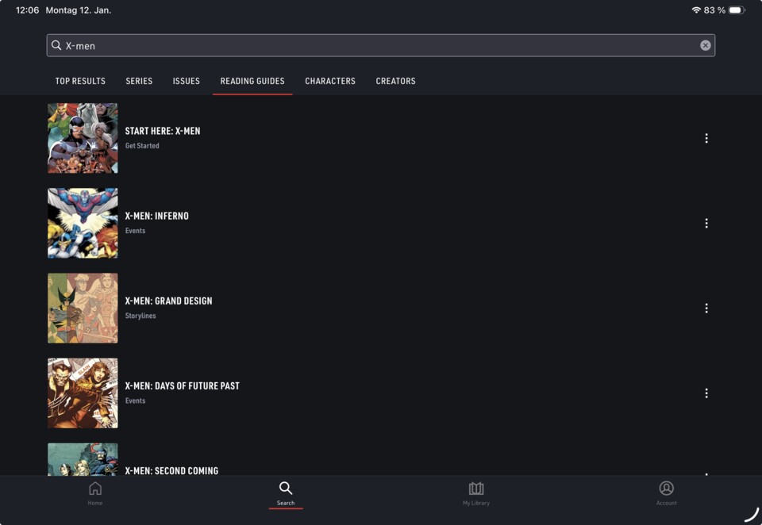Click the magnifier icon in search field

point(56,45)
